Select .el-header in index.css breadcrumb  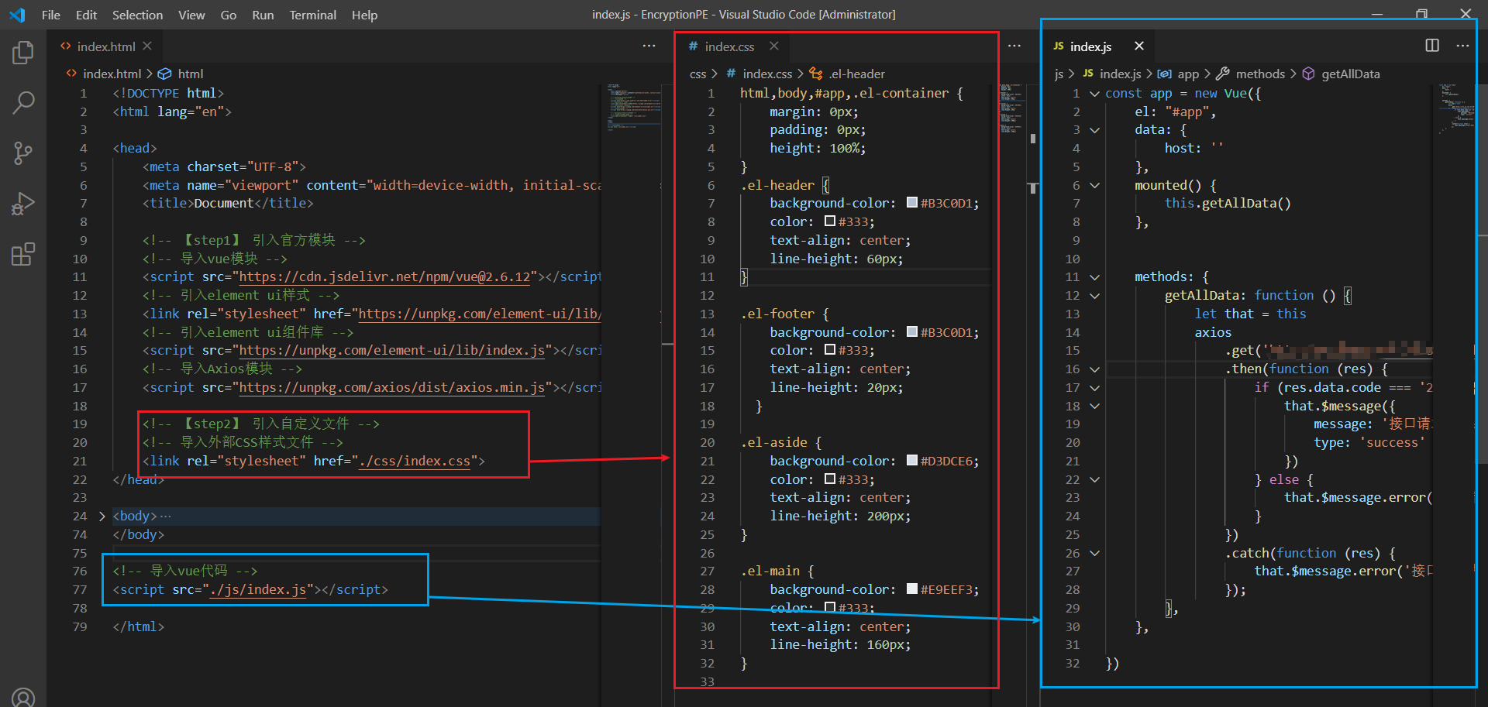[x=856, y=74]
